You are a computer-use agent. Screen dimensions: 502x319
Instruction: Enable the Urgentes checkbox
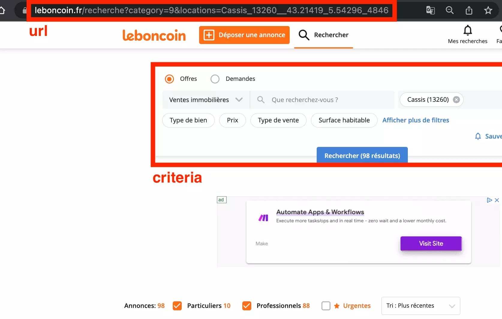(x=326, y=306)
